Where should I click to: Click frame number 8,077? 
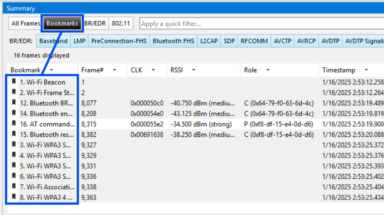tap(89, 103)
